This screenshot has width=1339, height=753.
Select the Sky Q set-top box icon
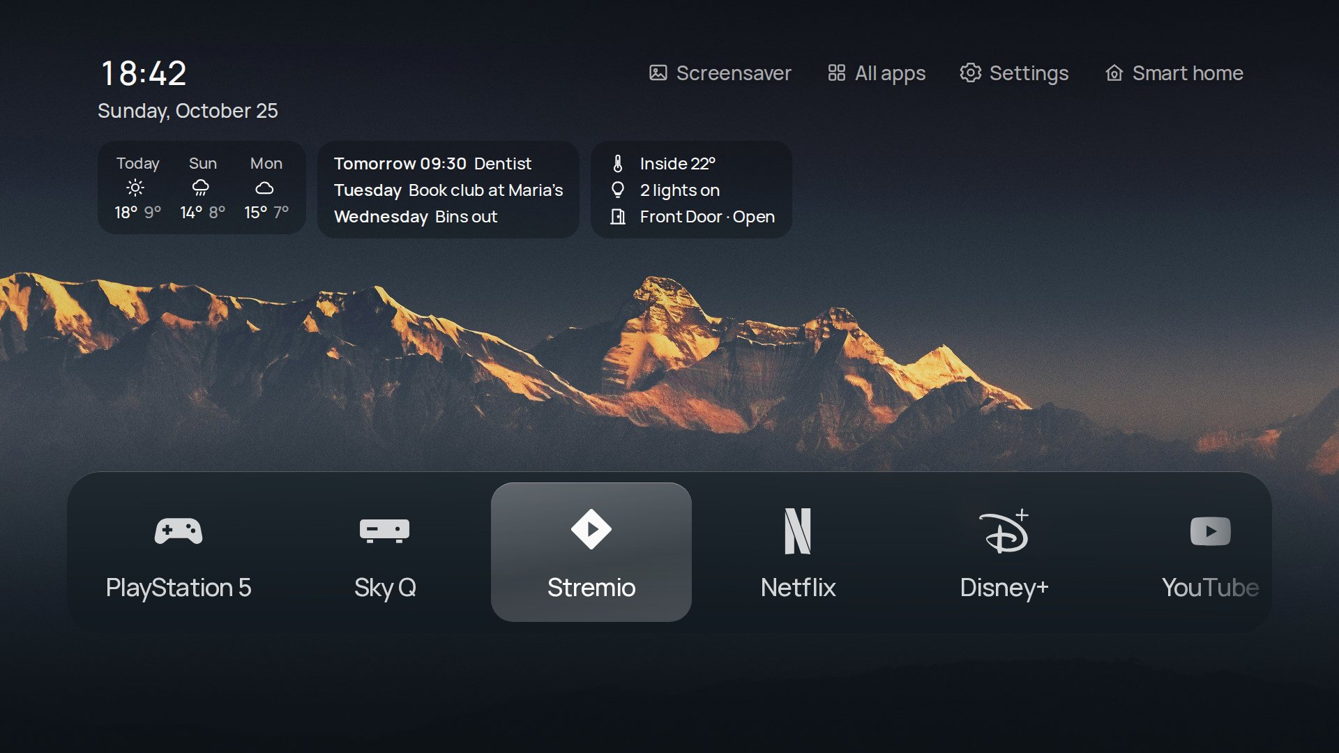coord(384,531)
